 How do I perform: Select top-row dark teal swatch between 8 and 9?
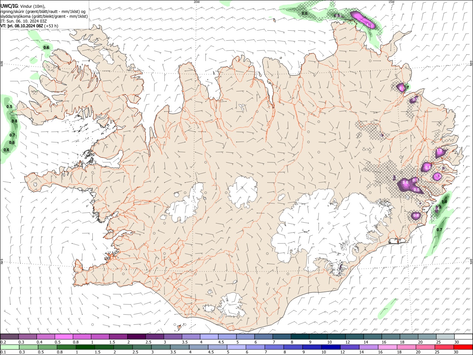click(300, 337)
